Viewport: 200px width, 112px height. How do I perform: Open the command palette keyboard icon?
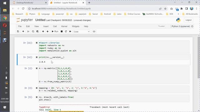(x=94, y=31)
